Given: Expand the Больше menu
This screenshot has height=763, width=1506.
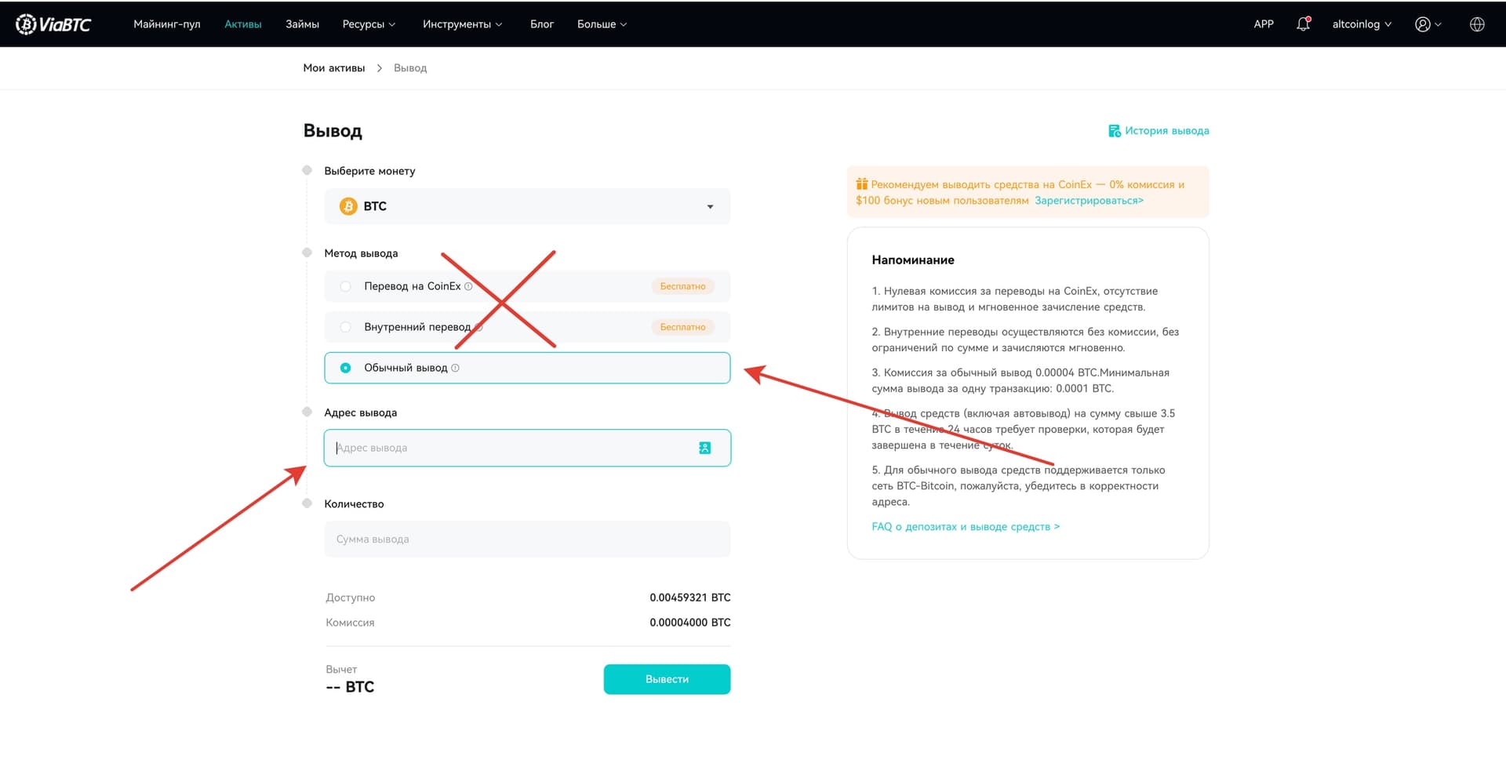Looking at the screenshot, I should coord(602,24).
